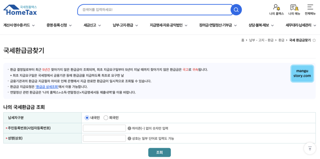Open the 세금신고 menu
Viewport: 320px width, 159px height.
coord(90,25)
